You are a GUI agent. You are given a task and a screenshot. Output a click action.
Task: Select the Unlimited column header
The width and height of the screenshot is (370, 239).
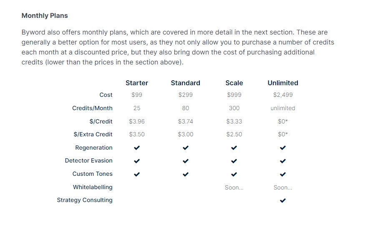[x=283, y=83]
